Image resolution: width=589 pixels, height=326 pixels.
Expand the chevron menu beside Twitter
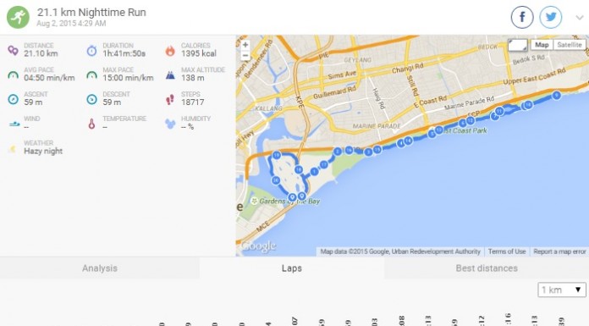pyautogui.click(x=580, y=17)
